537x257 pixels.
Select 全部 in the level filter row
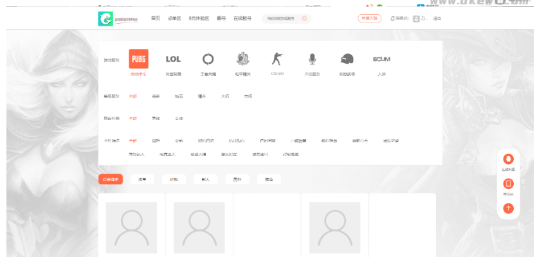[132, 96]
